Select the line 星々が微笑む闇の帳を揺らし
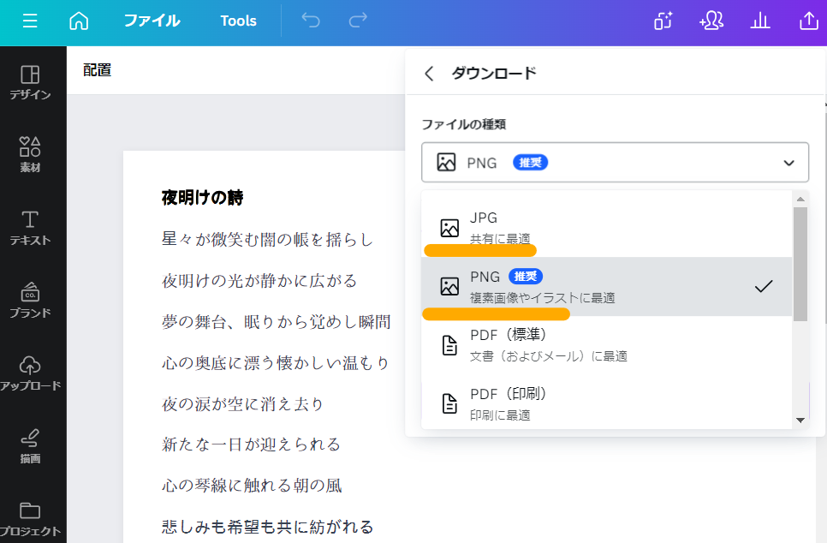 pyautogui.click(x=268, y=239)
